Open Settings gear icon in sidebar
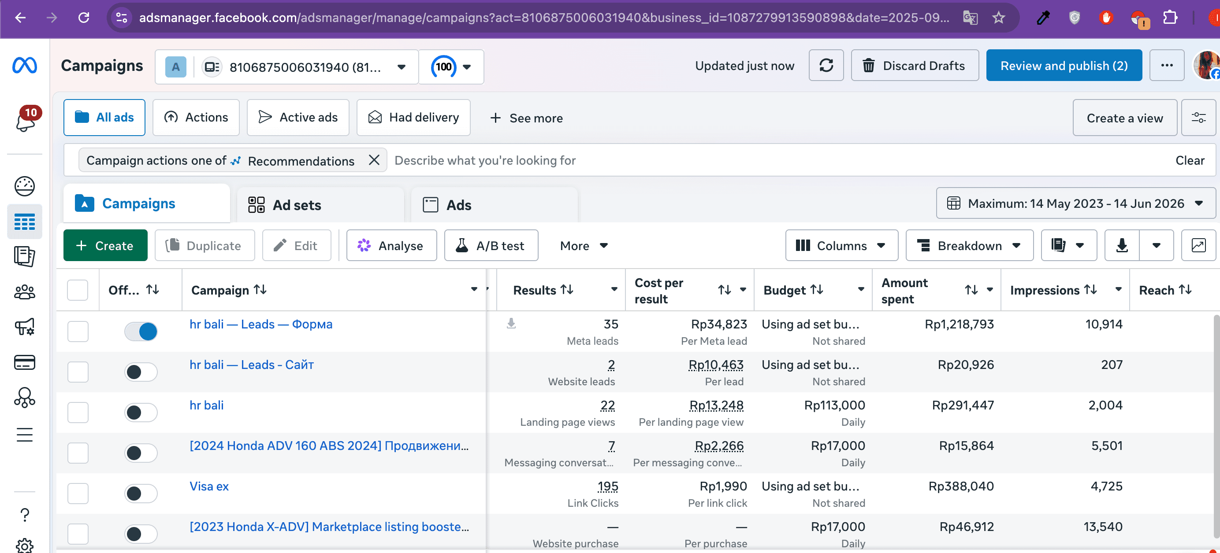The image size is (1220, 553). coord(25,546)
